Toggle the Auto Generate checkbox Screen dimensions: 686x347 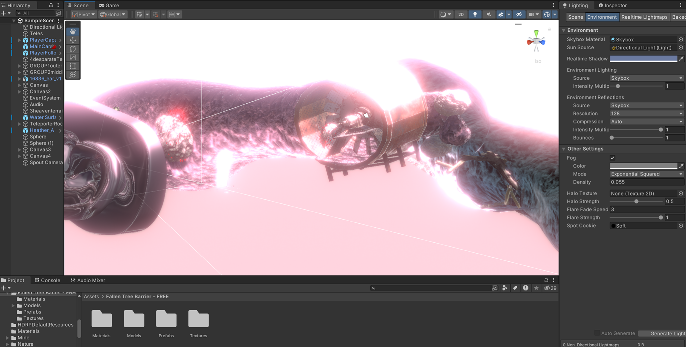pos(597,333)
